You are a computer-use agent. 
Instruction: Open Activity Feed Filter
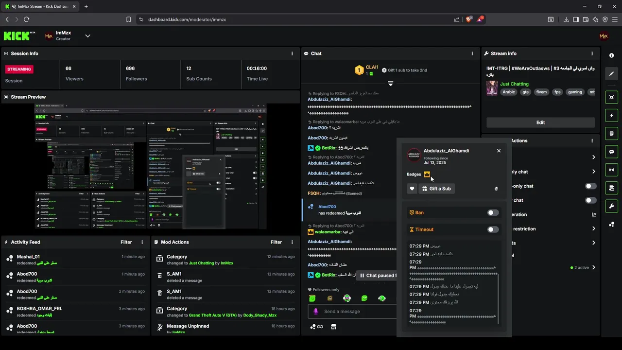126,242
